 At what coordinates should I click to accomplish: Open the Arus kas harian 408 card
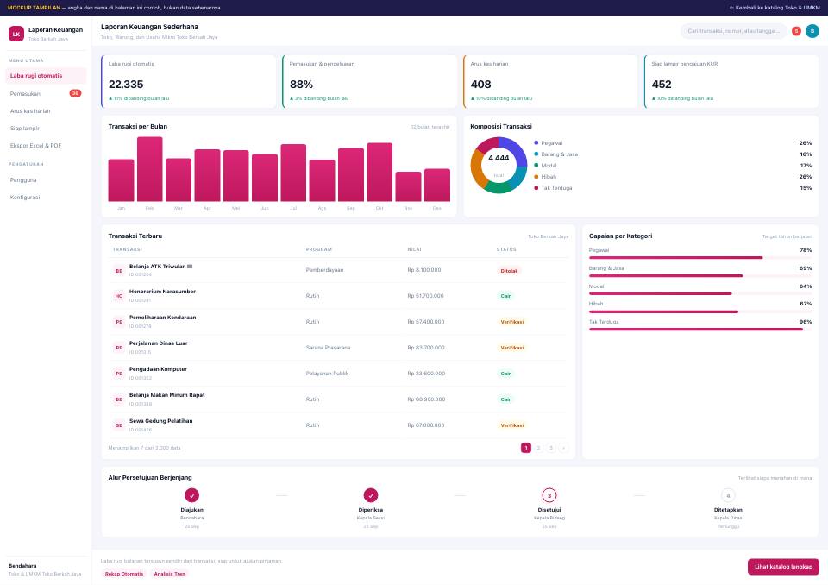[x=551, y=81]
